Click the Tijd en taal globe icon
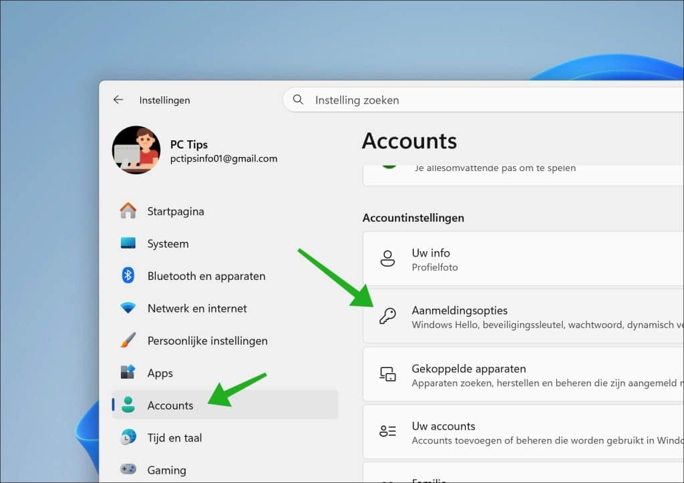This screenshot has width=684, height=483. [x=128, y=437]
